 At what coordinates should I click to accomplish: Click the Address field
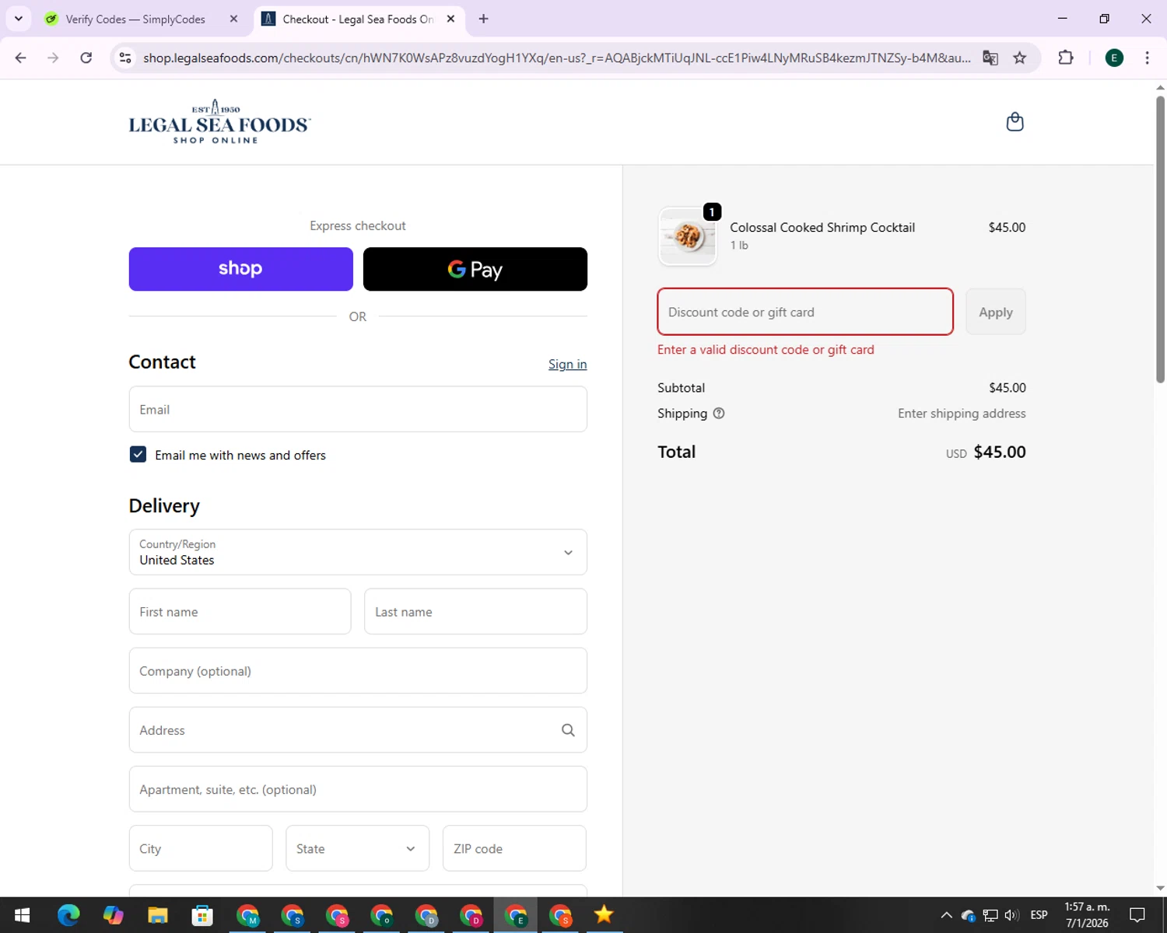358,730
